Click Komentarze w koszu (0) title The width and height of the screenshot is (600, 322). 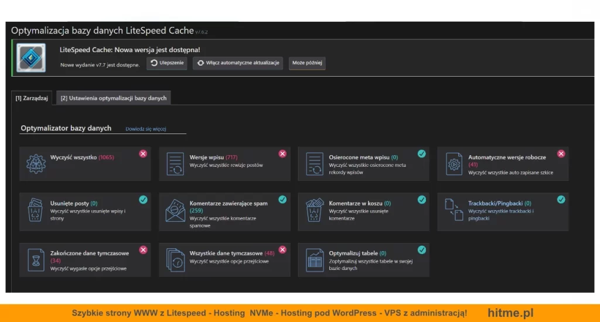360,204
